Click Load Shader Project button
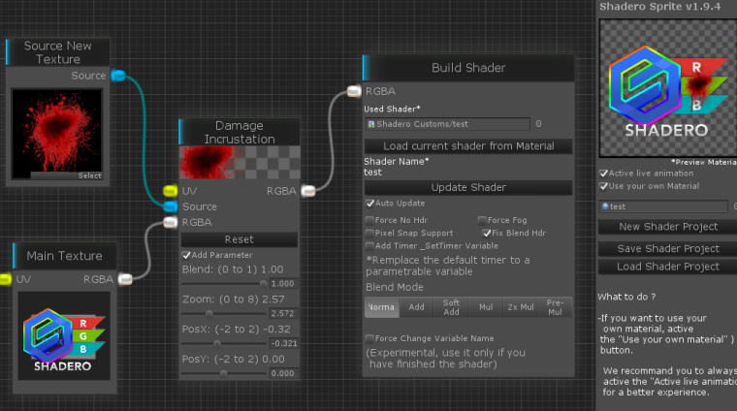Image resolution: width=737 pixels, height=411 pixels. 668,267
